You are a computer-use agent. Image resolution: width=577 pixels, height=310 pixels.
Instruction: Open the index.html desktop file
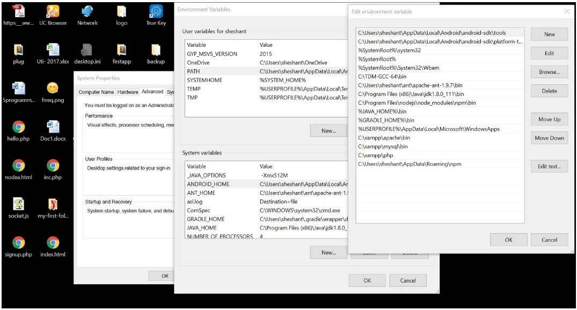(53, 243)
